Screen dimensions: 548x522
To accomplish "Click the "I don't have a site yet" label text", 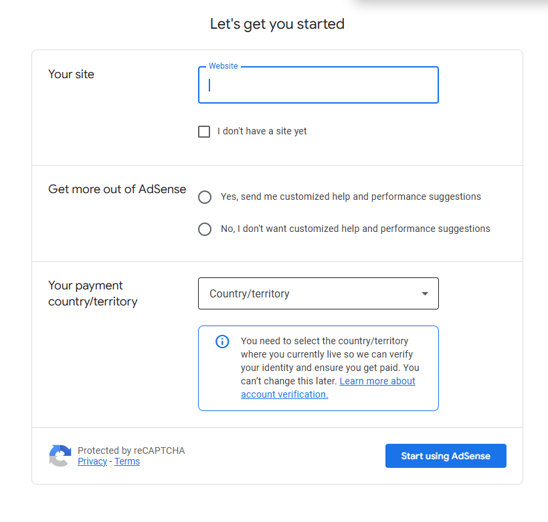I will 262,132.
